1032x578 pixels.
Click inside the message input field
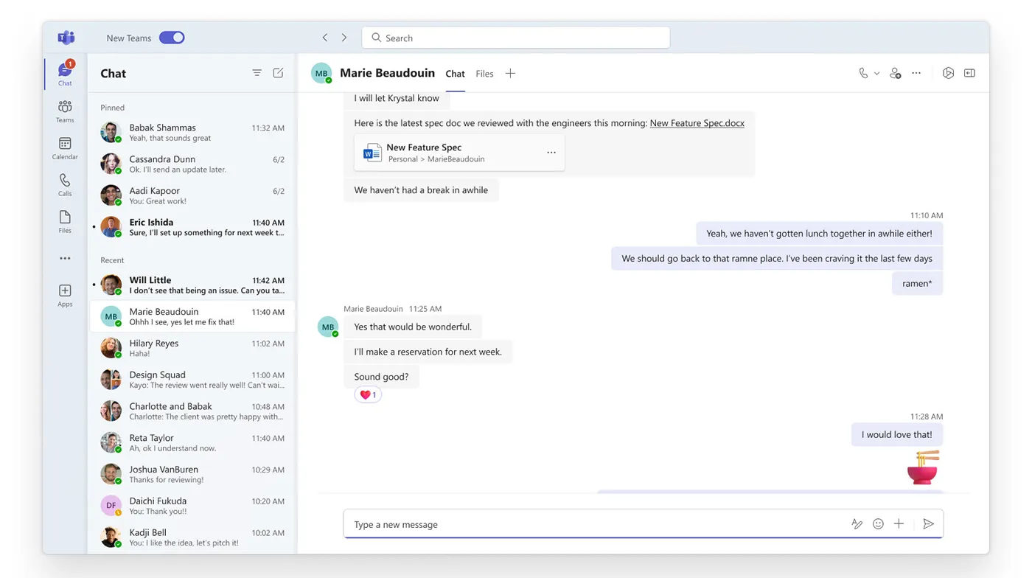[x=590, y=523]
